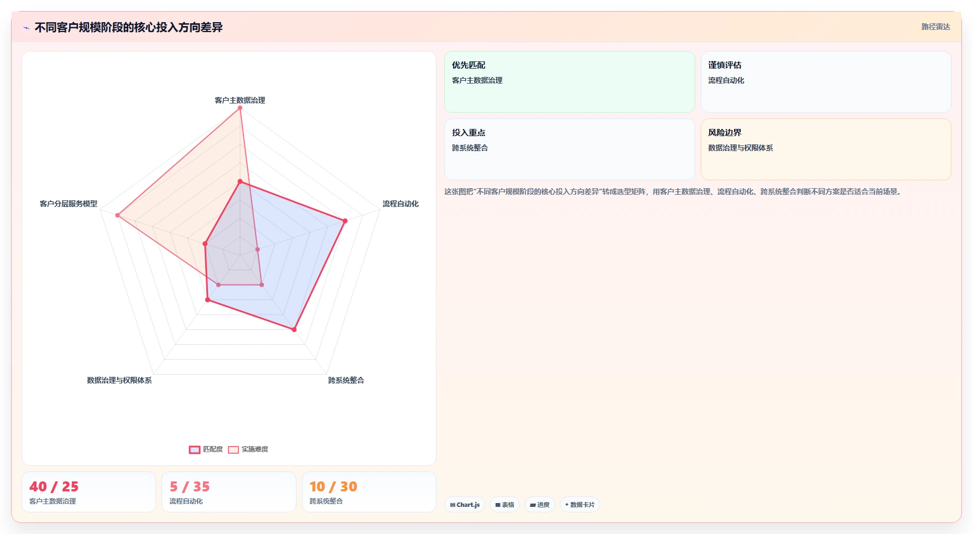Click 流程自动化 text in 谨慎评估 card
Image resolution: width=973 pixels, height=534 pixels.
(726, 80)
